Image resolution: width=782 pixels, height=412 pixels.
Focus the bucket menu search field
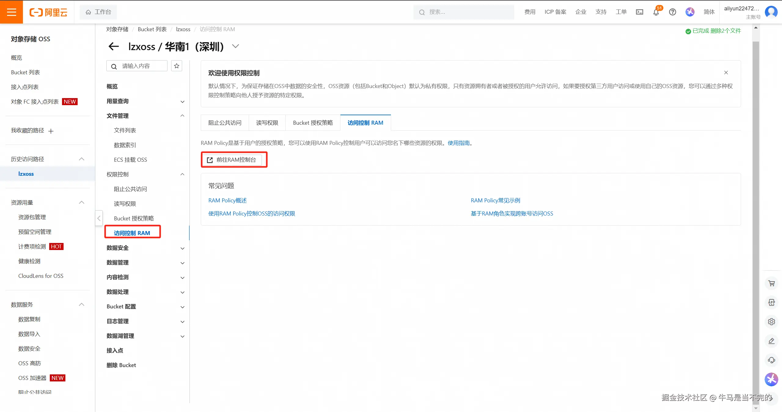(137, 66)
